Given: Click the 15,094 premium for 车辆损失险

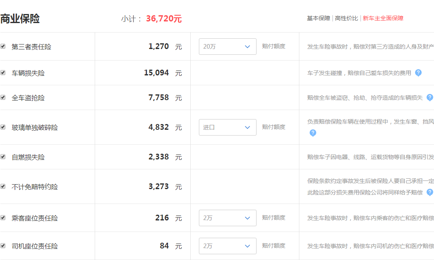Looking at the screenshot, I should pos(156,73).
